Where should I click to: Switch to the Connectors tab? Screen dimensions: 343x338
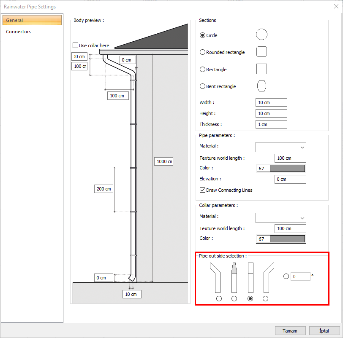(x=19, y=31)
